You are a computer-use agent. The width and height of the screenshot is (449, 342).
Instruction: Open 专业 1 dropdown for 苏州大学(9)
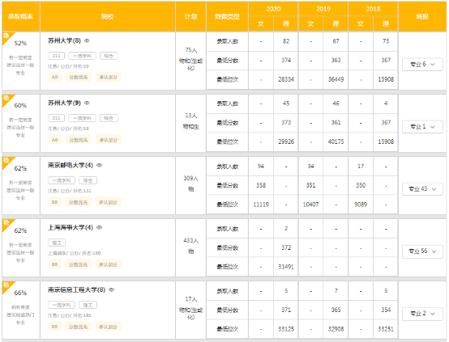coord(422,127)
